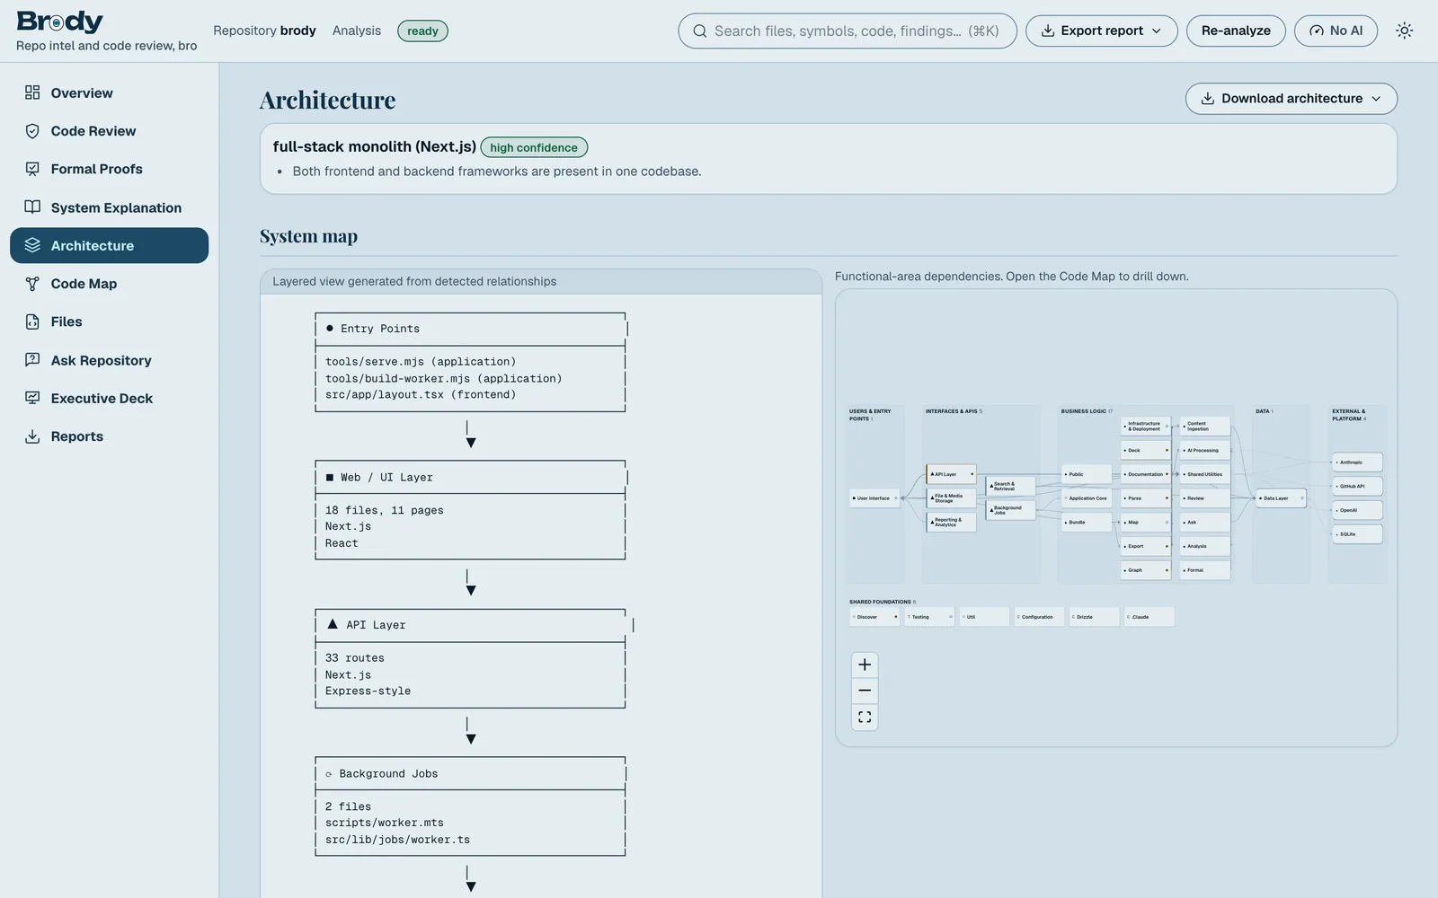This screenshot has height=898, width=1438.
Task: Select the User Interface graph node
Action: (874, 498)
